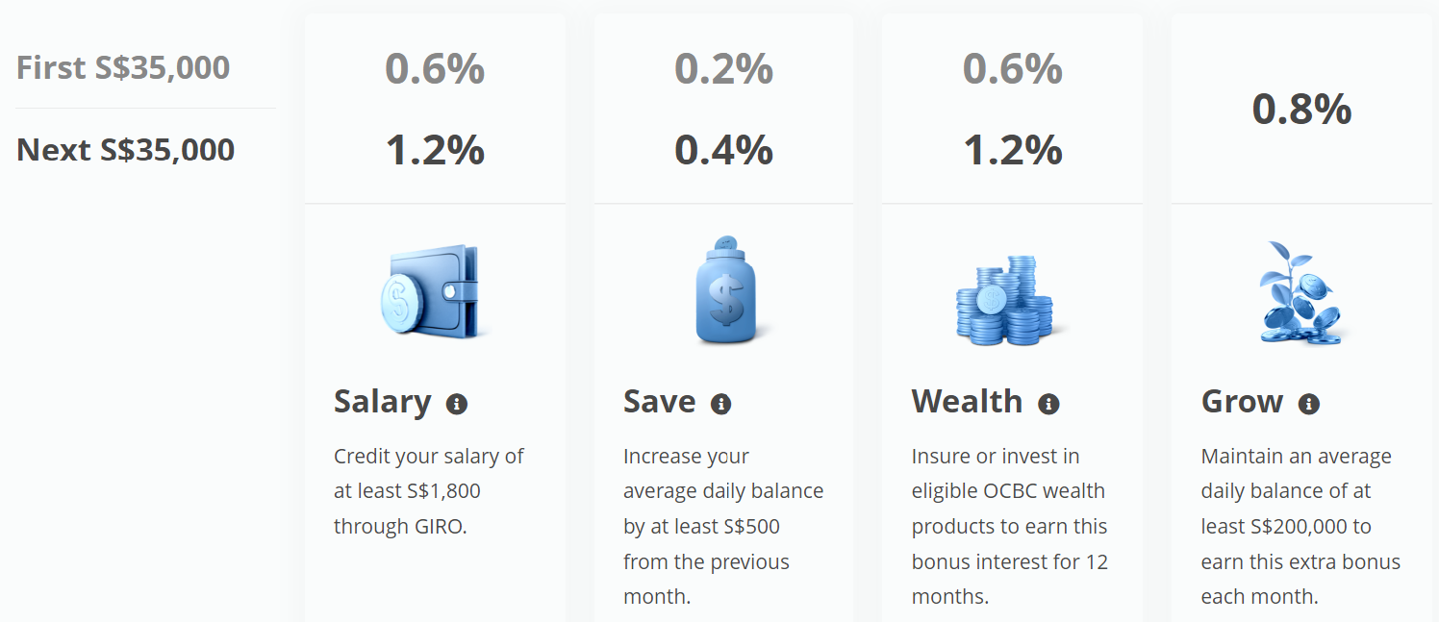1439x622 pixels.
Task: Click the 0.8% Grow interest rate
Action: (x=1301, y=109)
